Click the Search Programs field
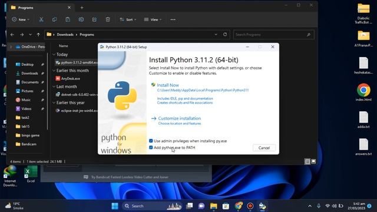The image size is (377, 212). 273,35
